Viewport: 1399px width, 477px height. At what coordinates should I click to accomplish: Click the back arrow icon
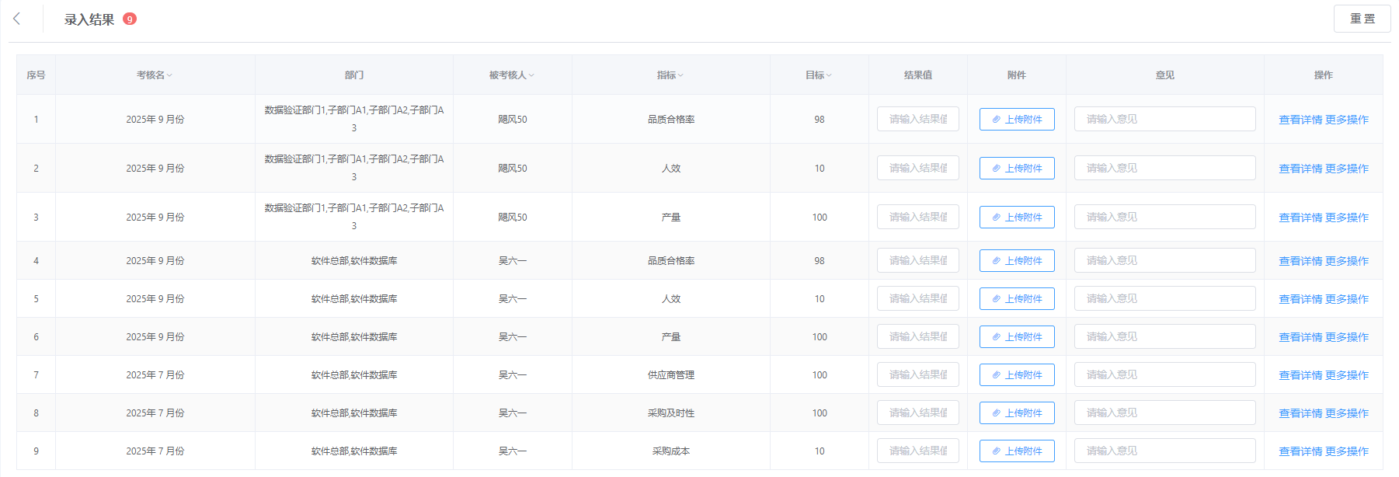coord(17,19)
